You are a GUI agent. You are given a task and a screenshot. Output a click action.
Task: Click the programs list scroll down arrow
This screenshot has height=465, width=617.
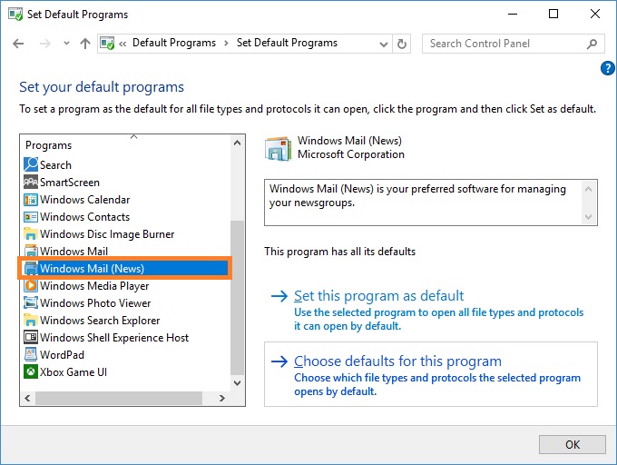237,382
